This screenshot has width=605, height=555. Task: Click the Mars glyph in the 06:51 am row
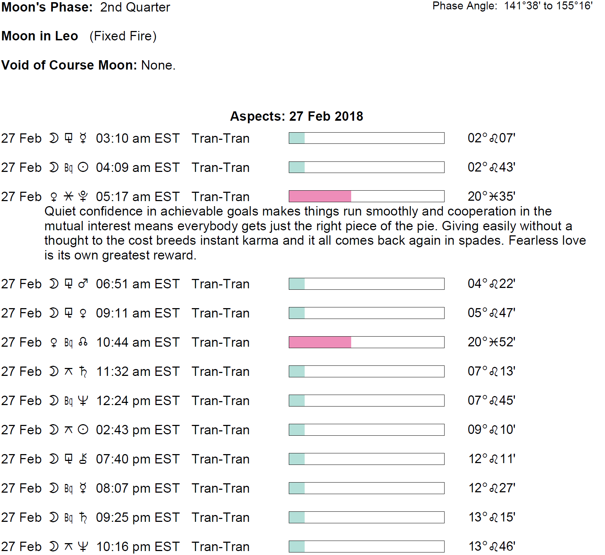(x=83, y=284)
